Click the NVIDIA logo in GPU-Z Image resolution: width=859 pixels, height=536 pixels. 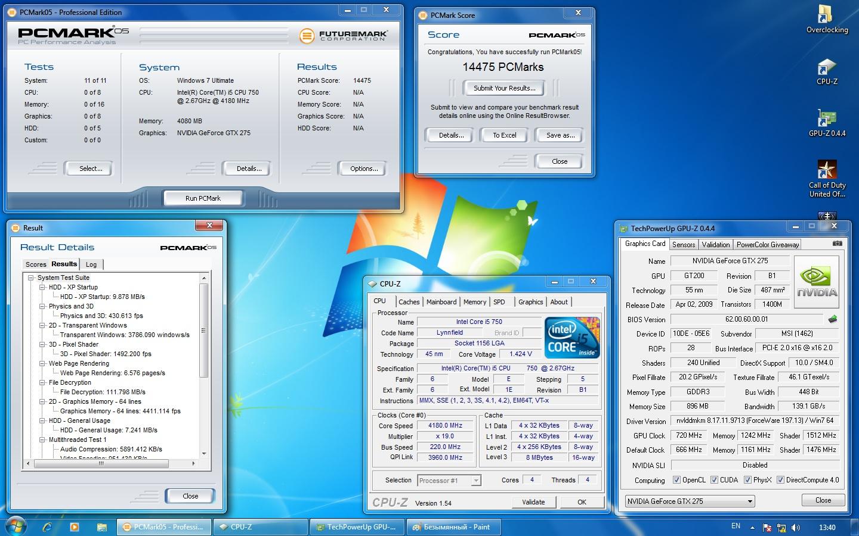point(817,282)
